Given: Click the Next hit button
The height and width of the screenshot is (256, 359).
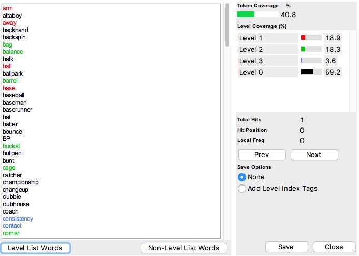Looking at the screenshot, I should (x=314, y=155).
